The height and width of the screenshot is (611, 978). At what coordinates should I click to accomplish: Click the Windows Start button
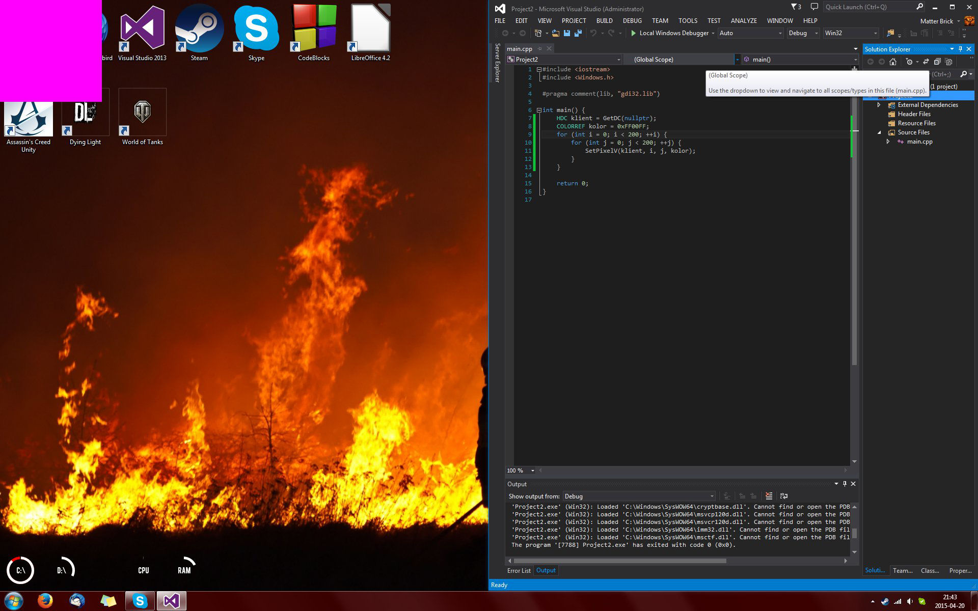tap(13, 601)
